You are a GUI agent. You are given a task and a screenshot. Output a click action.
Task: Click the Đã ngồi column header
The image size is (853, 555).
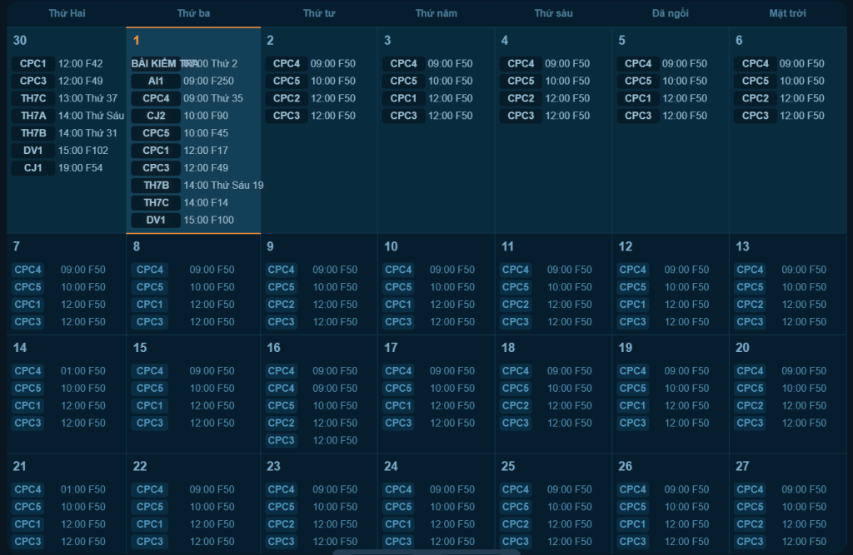point(670,13)
